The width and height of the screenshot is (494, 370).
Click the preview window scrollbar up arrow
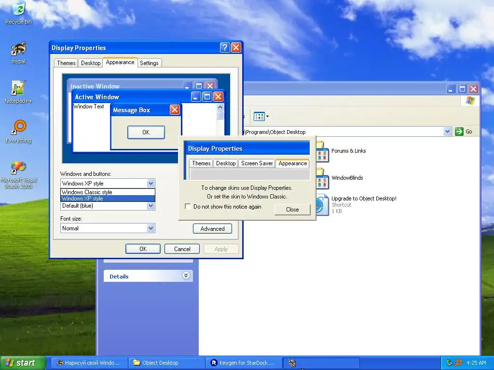click(x=220, y=107)
